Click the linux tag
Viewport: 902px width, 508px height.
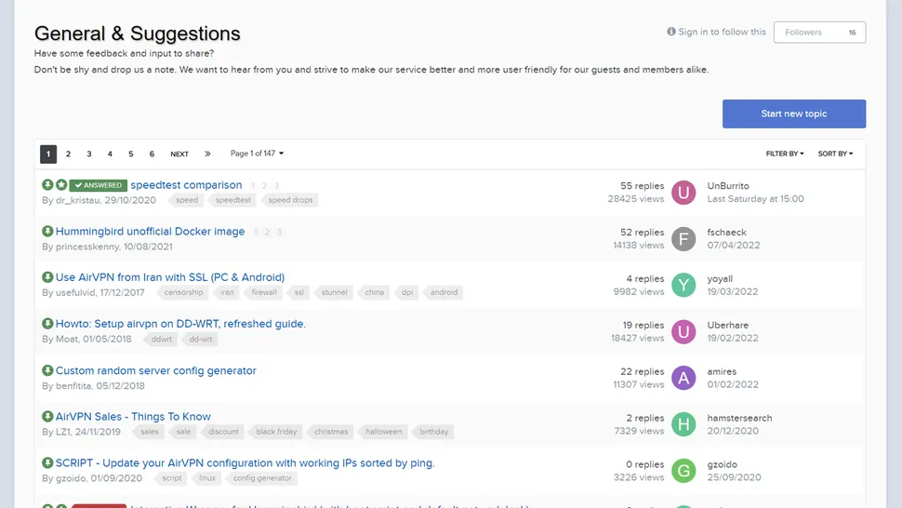coord(206,478)
